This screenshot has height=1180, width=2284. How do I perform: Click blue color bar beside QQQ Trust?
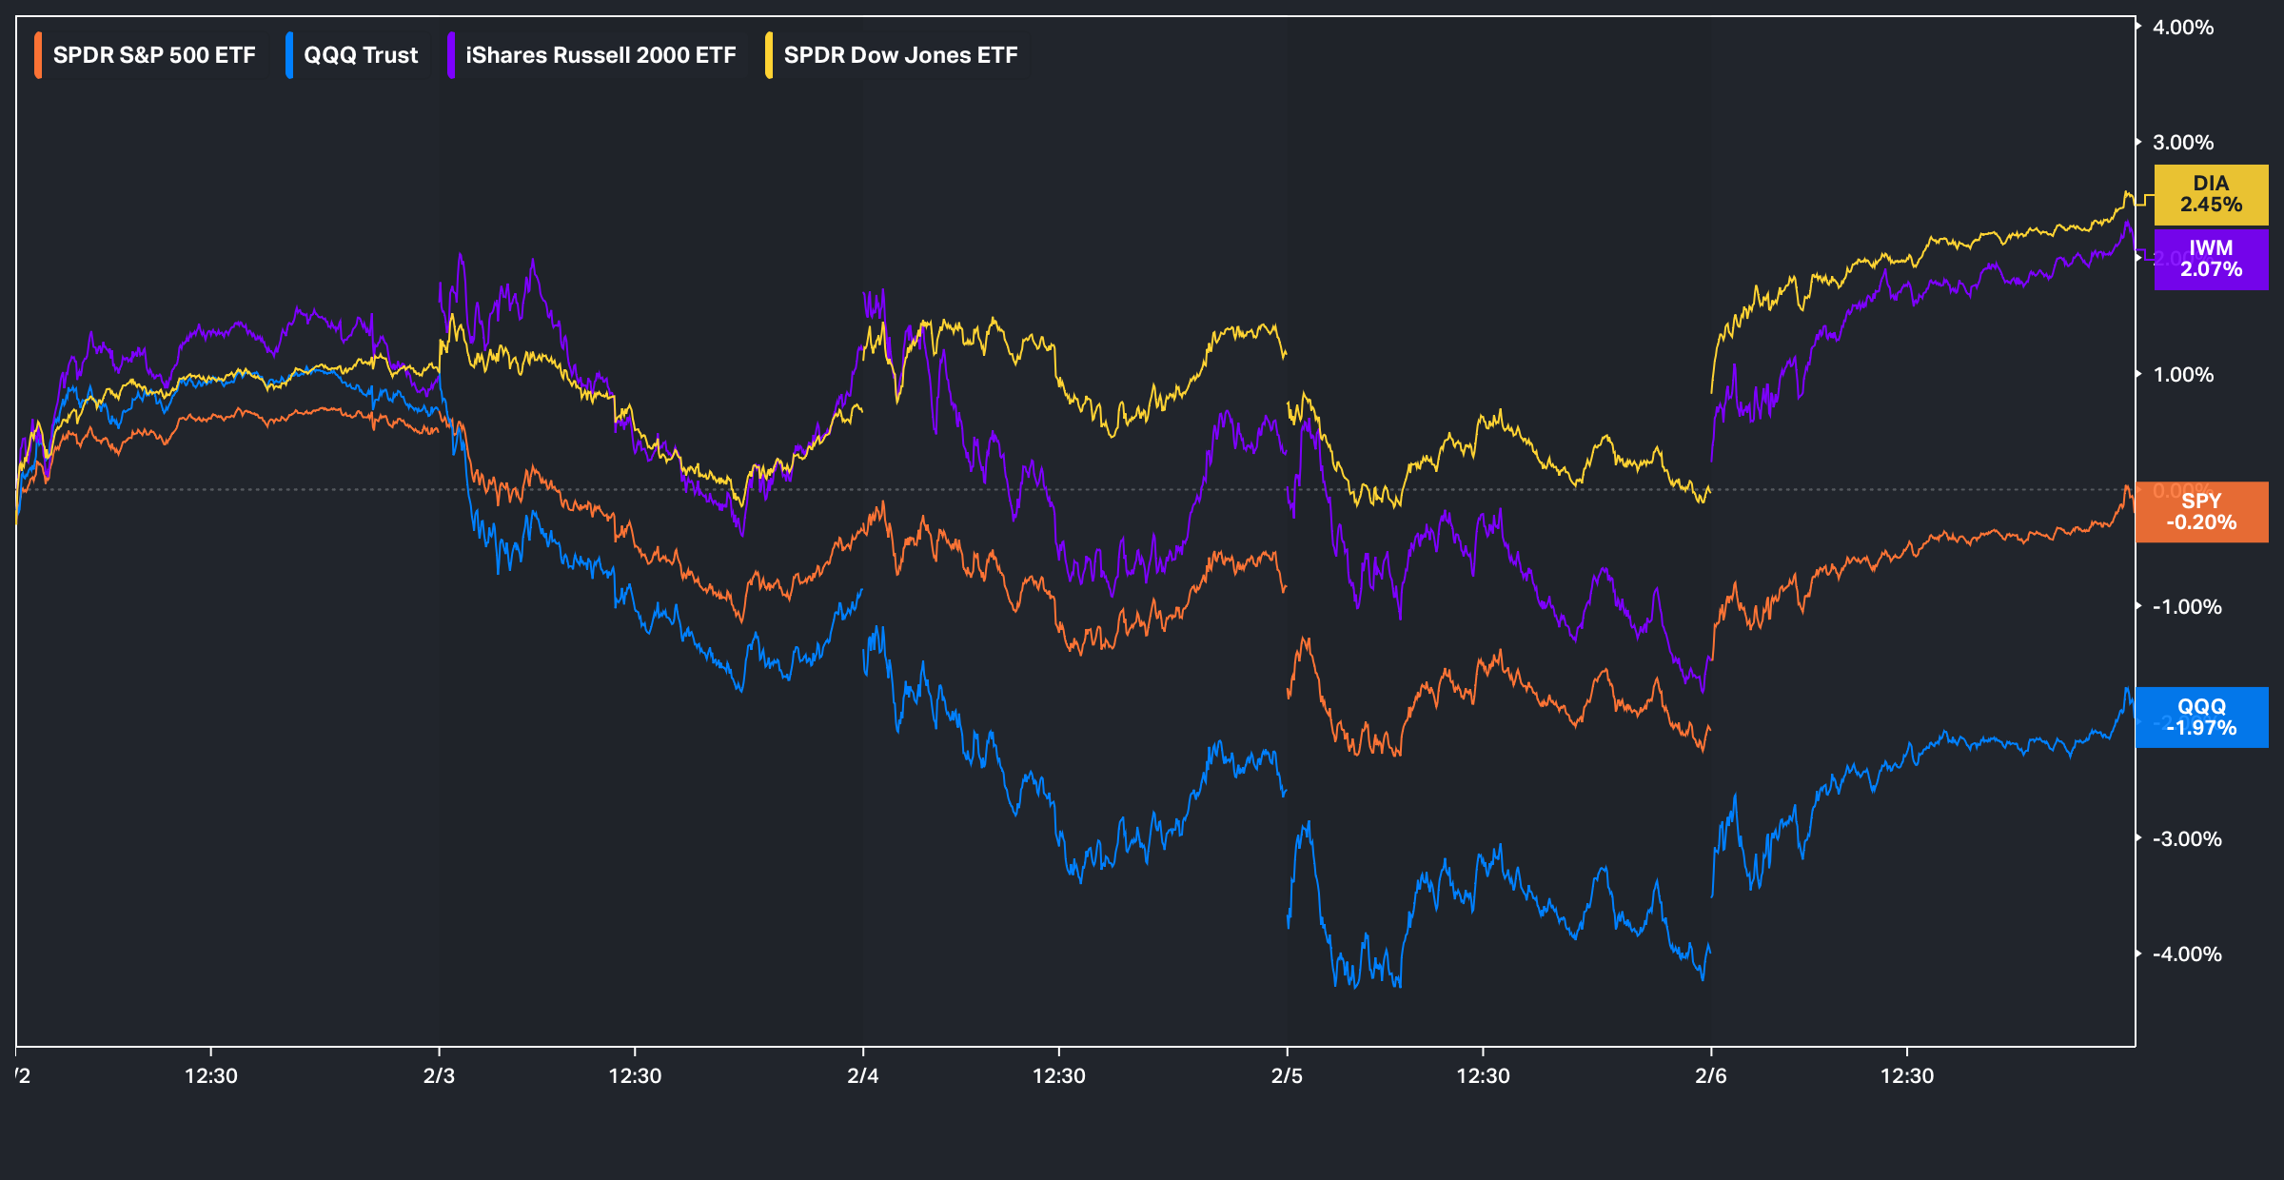click(x=289, y=55)
